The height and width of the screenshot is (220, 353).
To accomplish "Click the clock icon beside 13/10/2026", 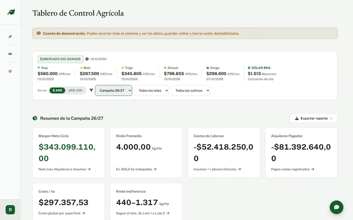I will click(x=87, y=59).
